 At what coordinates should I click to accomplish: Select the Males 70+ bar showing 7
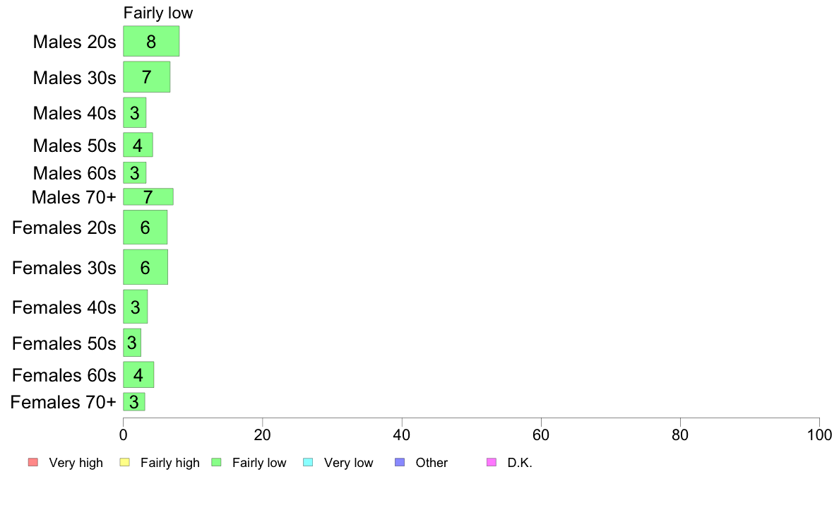pyautogui.click(x=148, y=196)
